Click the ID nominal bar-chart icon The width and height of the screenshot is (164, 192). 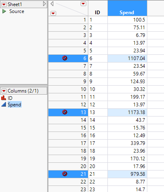tap(4, 98)
